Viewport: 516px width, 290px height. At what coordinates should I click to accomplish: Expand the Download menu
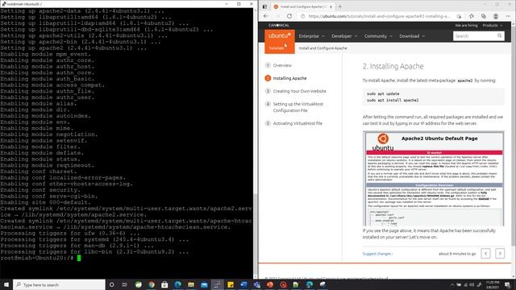click(412, 36)
